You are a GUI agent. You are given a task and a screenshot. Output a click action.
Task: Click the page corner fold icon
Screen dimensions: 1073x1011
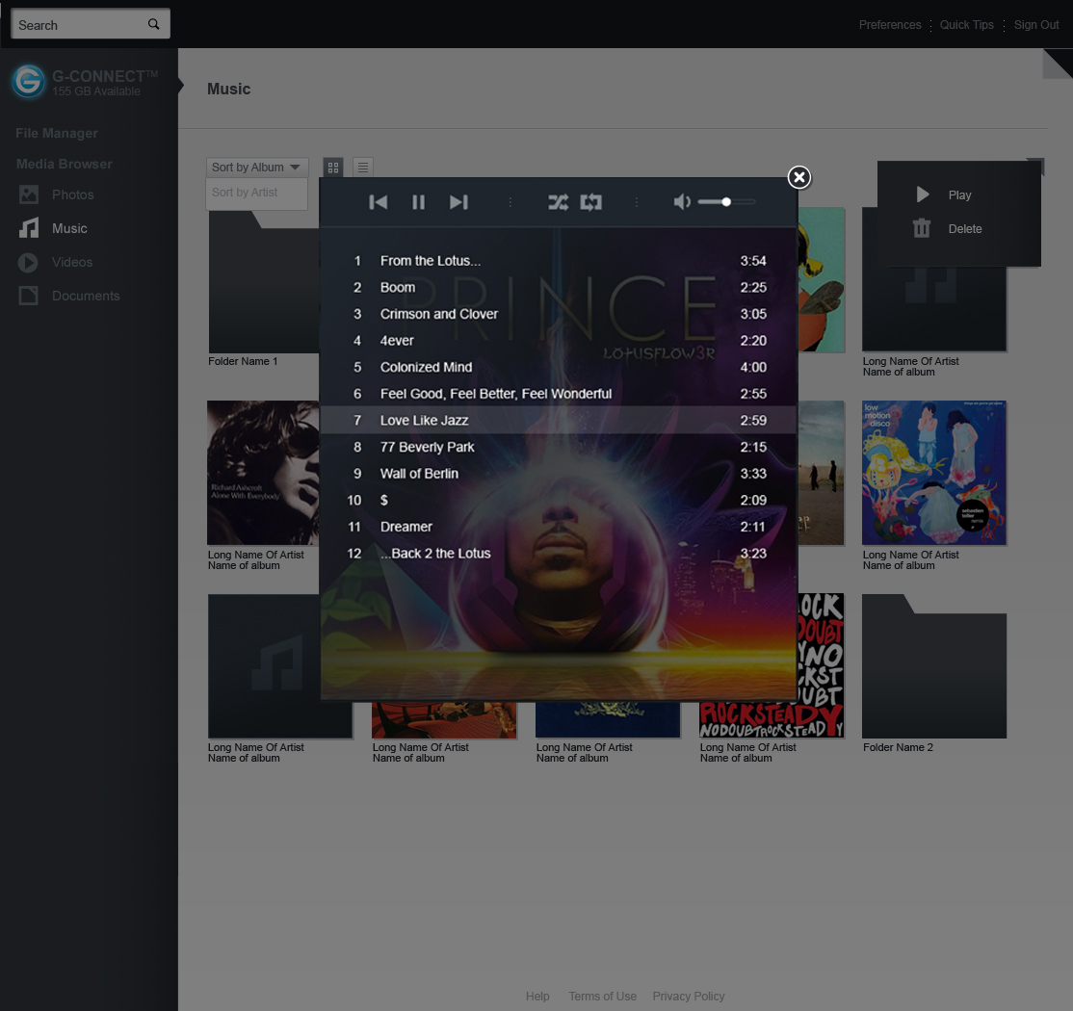pos(1058,64)
